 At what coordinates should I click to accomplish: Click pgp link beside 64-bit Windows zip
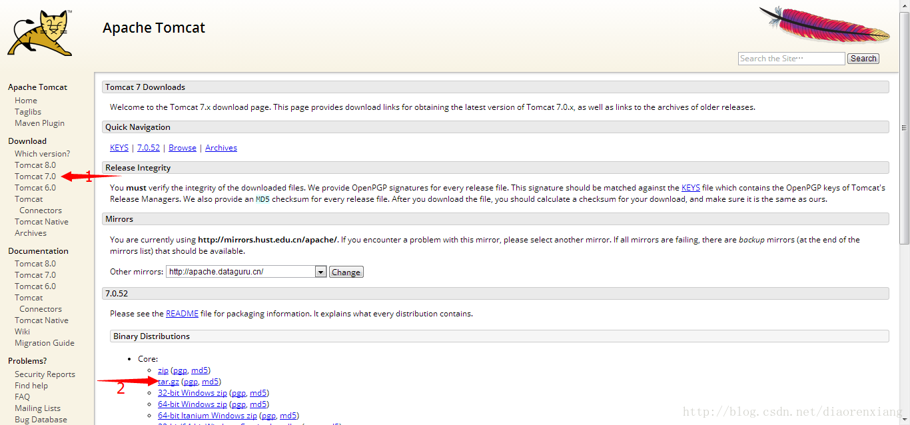238,404
